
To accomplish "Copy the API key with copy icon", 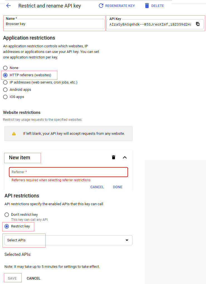I will point(198,24).
